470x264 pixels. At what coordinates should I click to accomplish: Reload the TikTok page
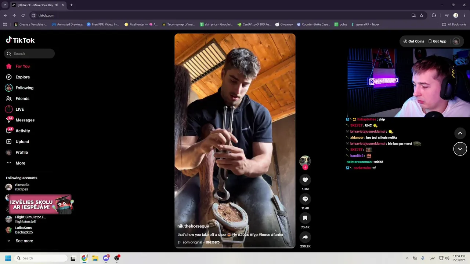tap(23, 15)
